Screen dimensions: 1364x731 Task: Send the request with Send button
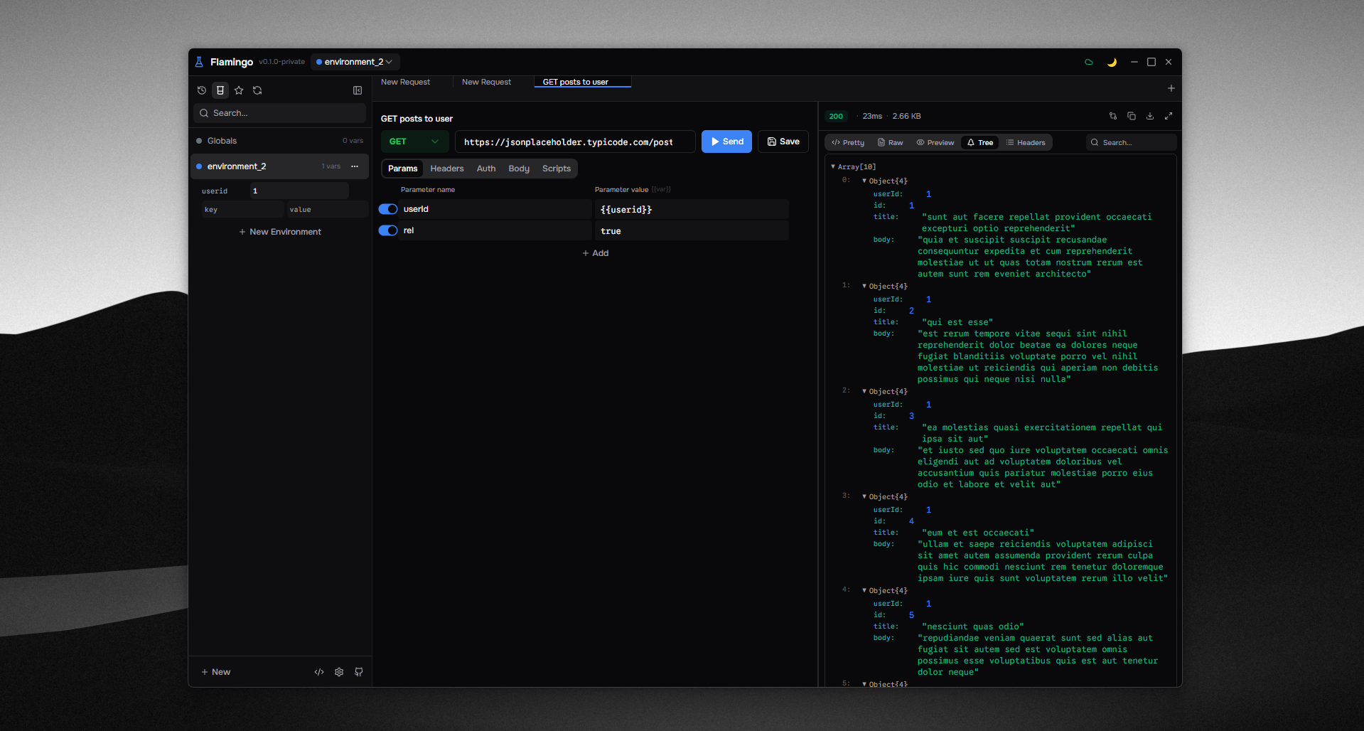tap(726, 142)
